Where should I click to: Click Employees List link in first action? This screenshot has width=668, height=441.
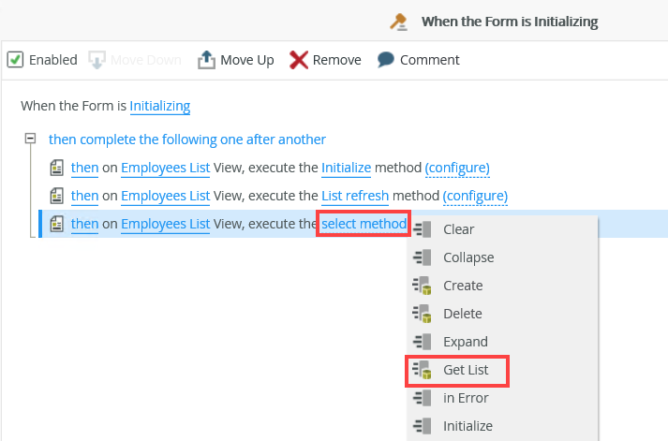point(165,169)
